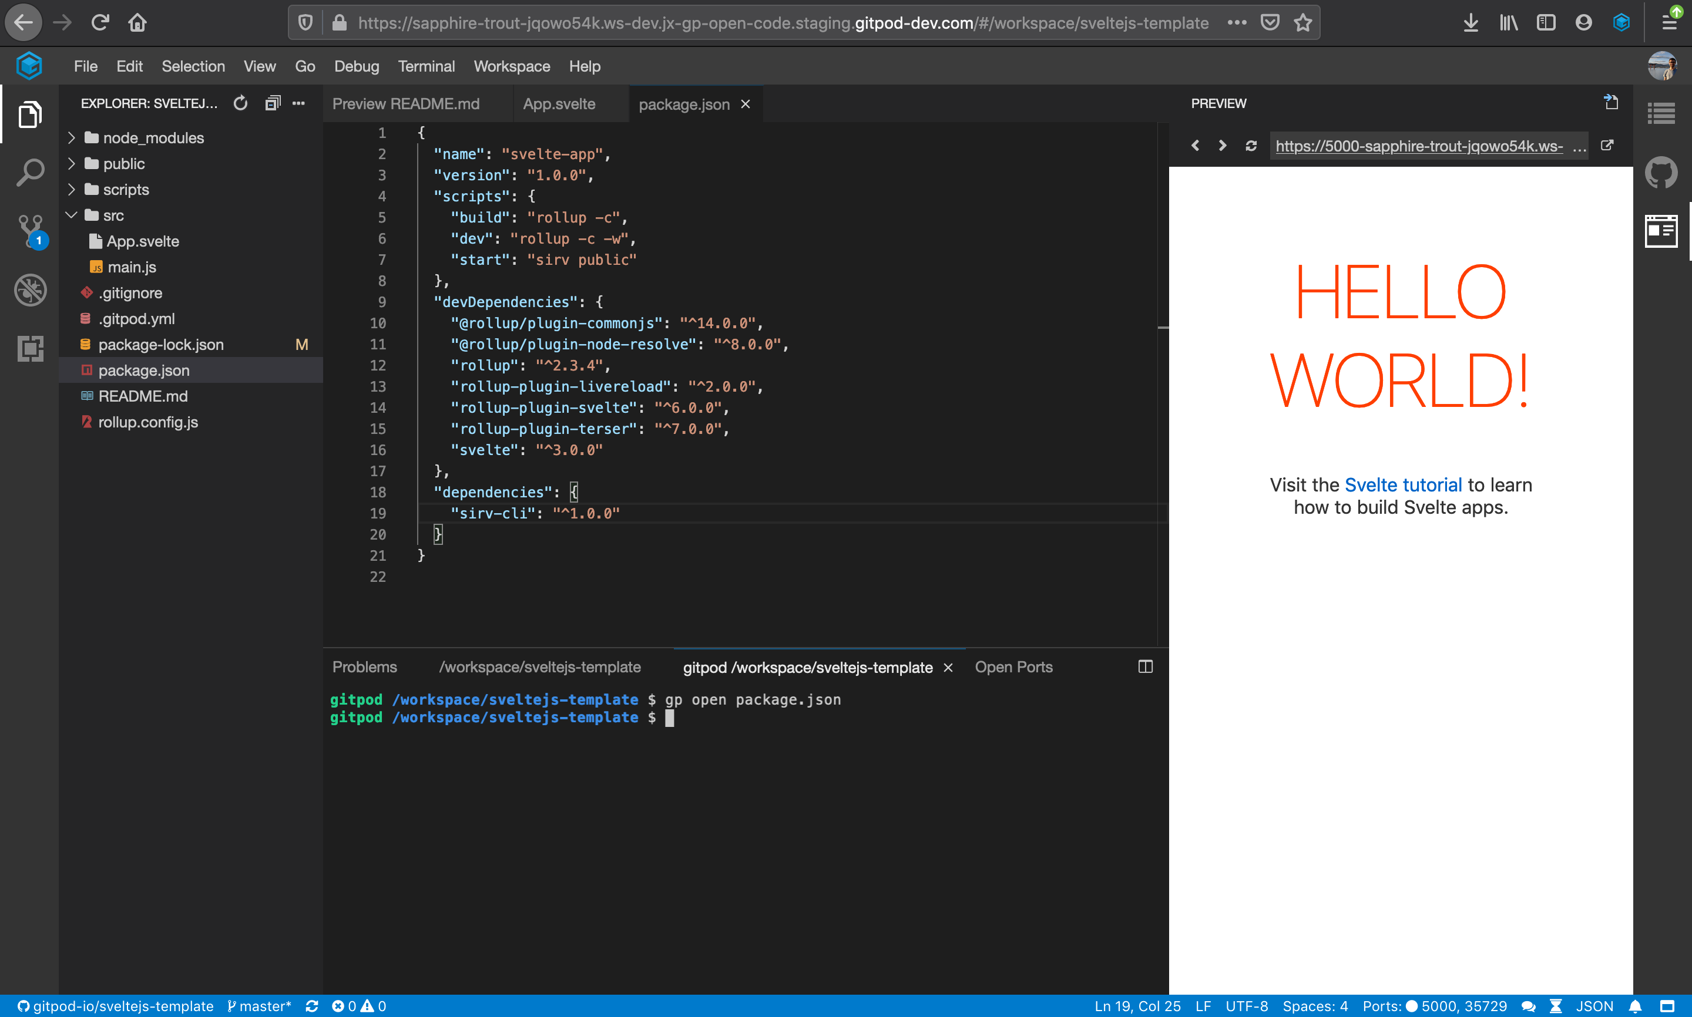The image size is (1692, 1017).
Task: Toggle the Preview panel icon in the right sidebar
Action: pyautogui.click(x=1660, y=231)
